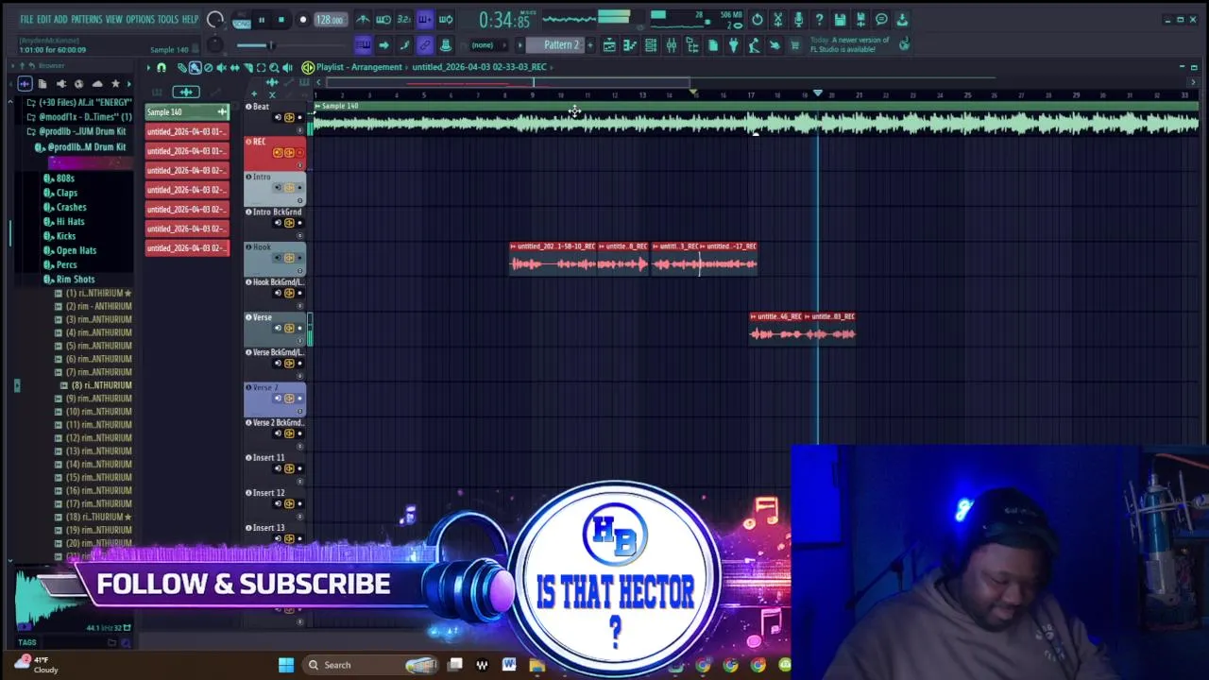The width and height of the screenshot is (1209, 680).
Task: Open the HELP menu
Action: click(190, 20)
